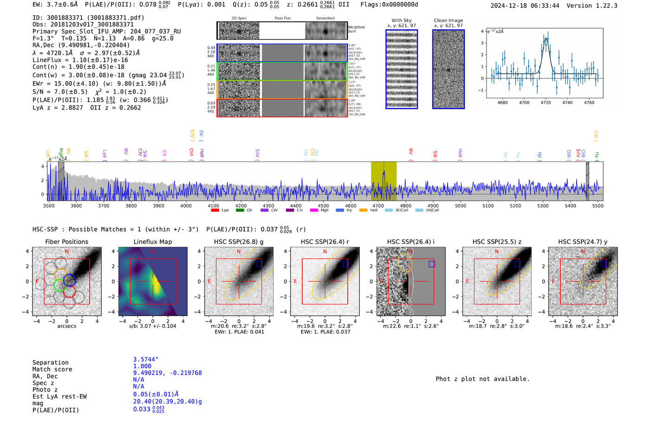Click the purple CIV legend swatch
This screenshot has height=442, width=650.
coord(265,211)
